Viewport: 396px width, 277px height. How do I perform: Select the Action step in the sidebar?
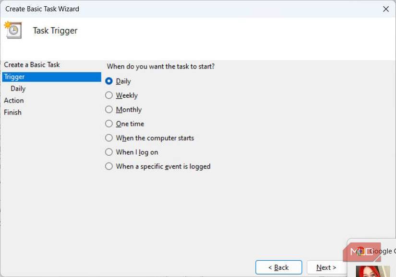14,100
